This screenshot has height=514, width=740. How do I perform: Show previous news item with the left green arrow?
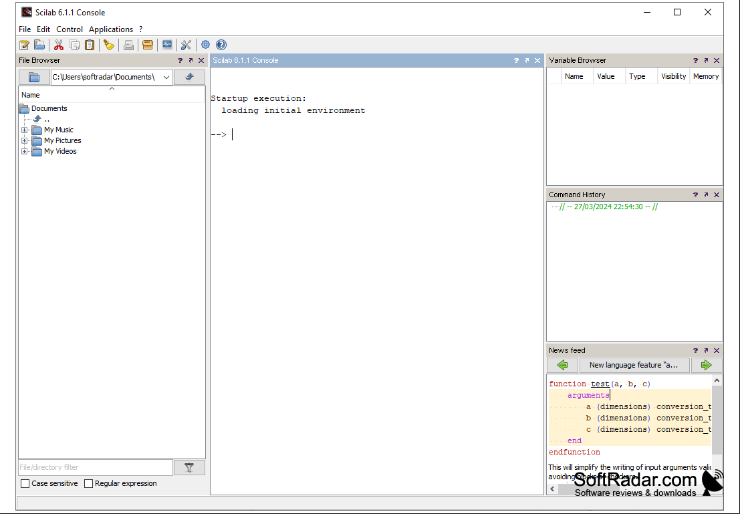(x=562, y=365)
